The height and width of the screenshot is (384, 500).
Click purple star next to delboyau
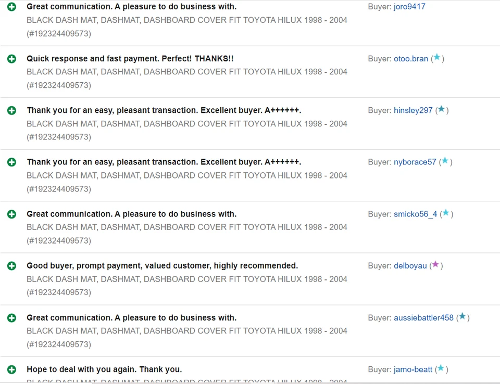click(435, 265)
